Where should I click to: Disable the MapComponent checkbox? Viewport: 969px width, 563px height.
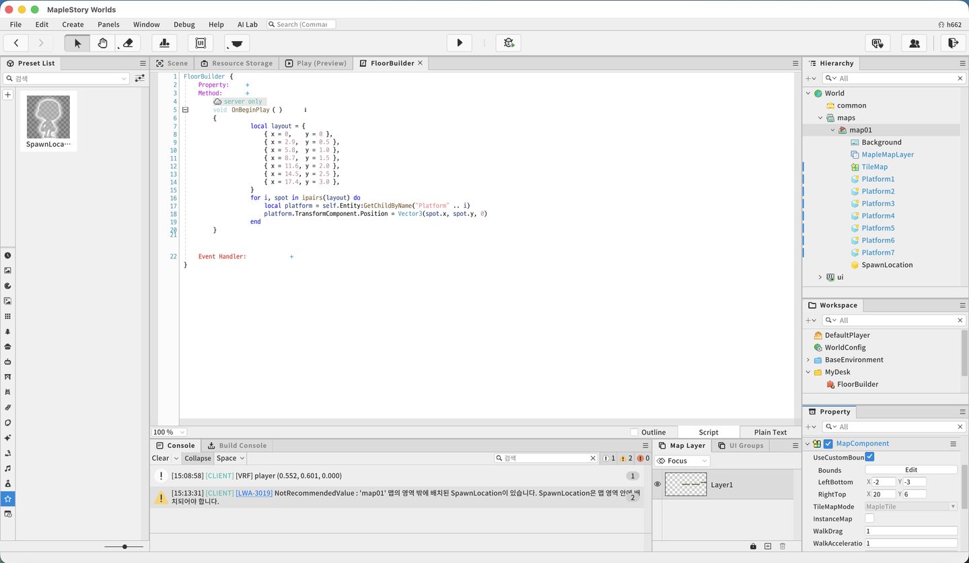pyautogui.click(x=828, y=444)
